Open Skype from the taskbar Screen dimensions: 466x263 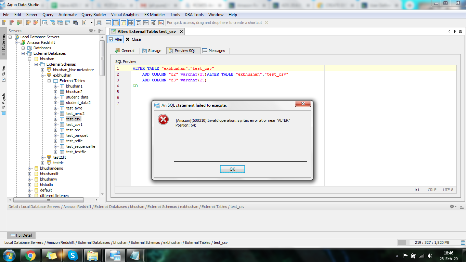pyautogui.click(x=72, y=255)
